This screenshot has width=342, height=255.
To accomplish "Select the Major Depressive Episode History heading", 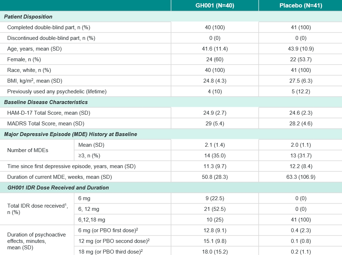I will point(71,134).
